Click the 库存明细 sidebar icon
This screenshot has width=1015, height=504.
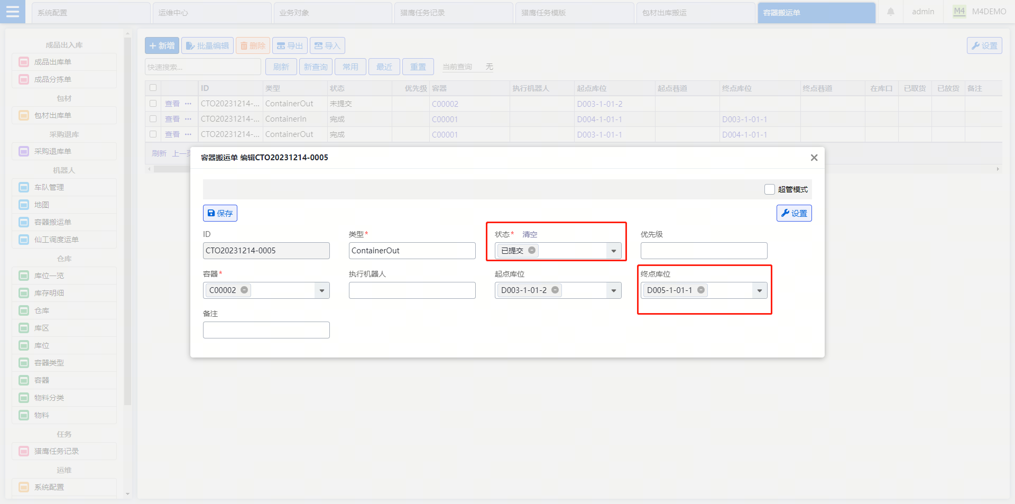click(24, 293)
